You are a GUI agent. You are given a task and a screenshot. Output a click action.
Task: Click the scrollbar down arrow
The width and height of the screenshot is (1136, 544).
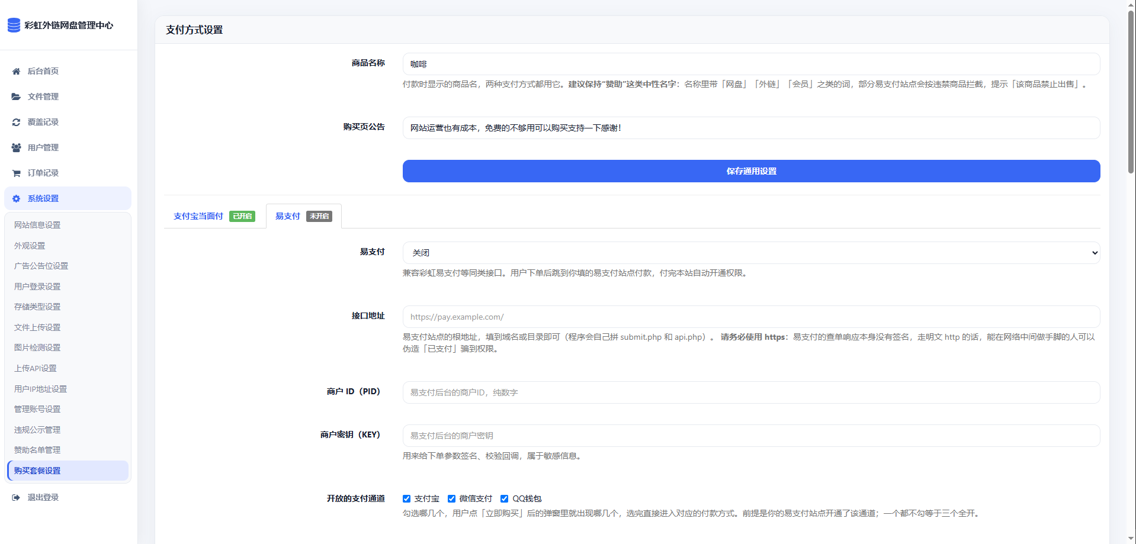[x=1131, y=539]
